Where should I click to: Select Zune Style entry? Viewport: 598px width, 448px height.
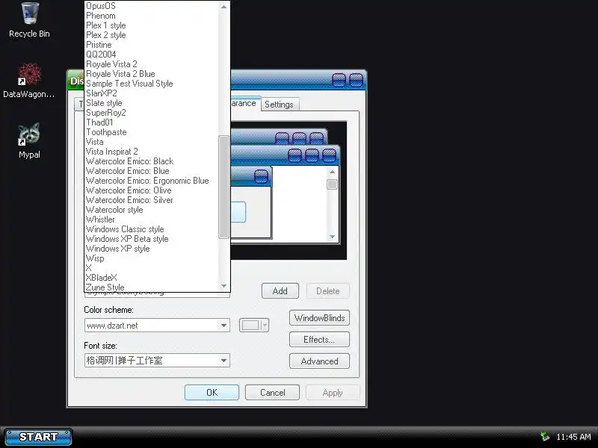(x=152, y=287)
